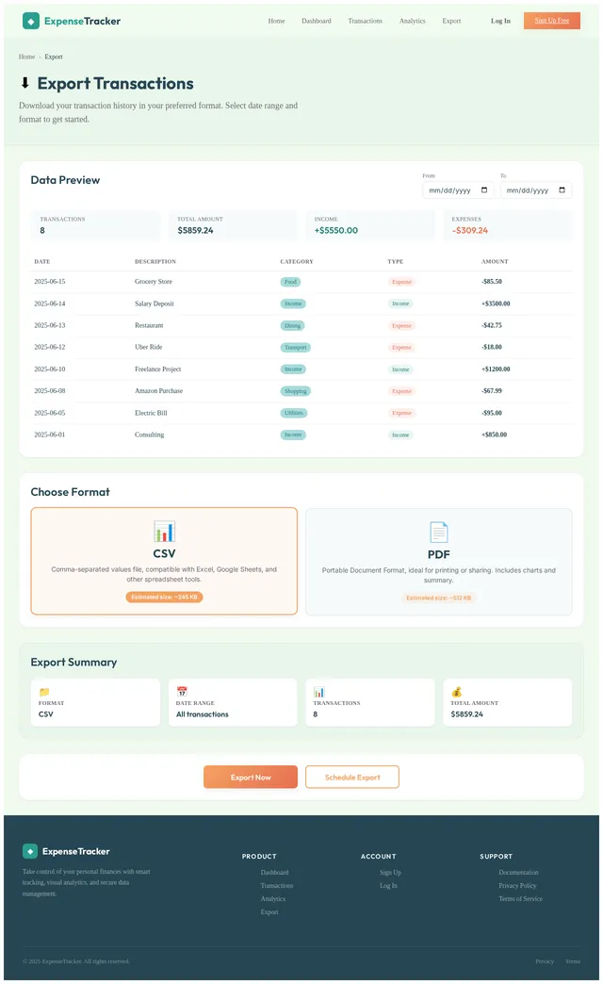Image resolution: width=603 pixels, height=984 pixels.
Task: Click the Utilities category tag
Action: [x=294, y=413]
